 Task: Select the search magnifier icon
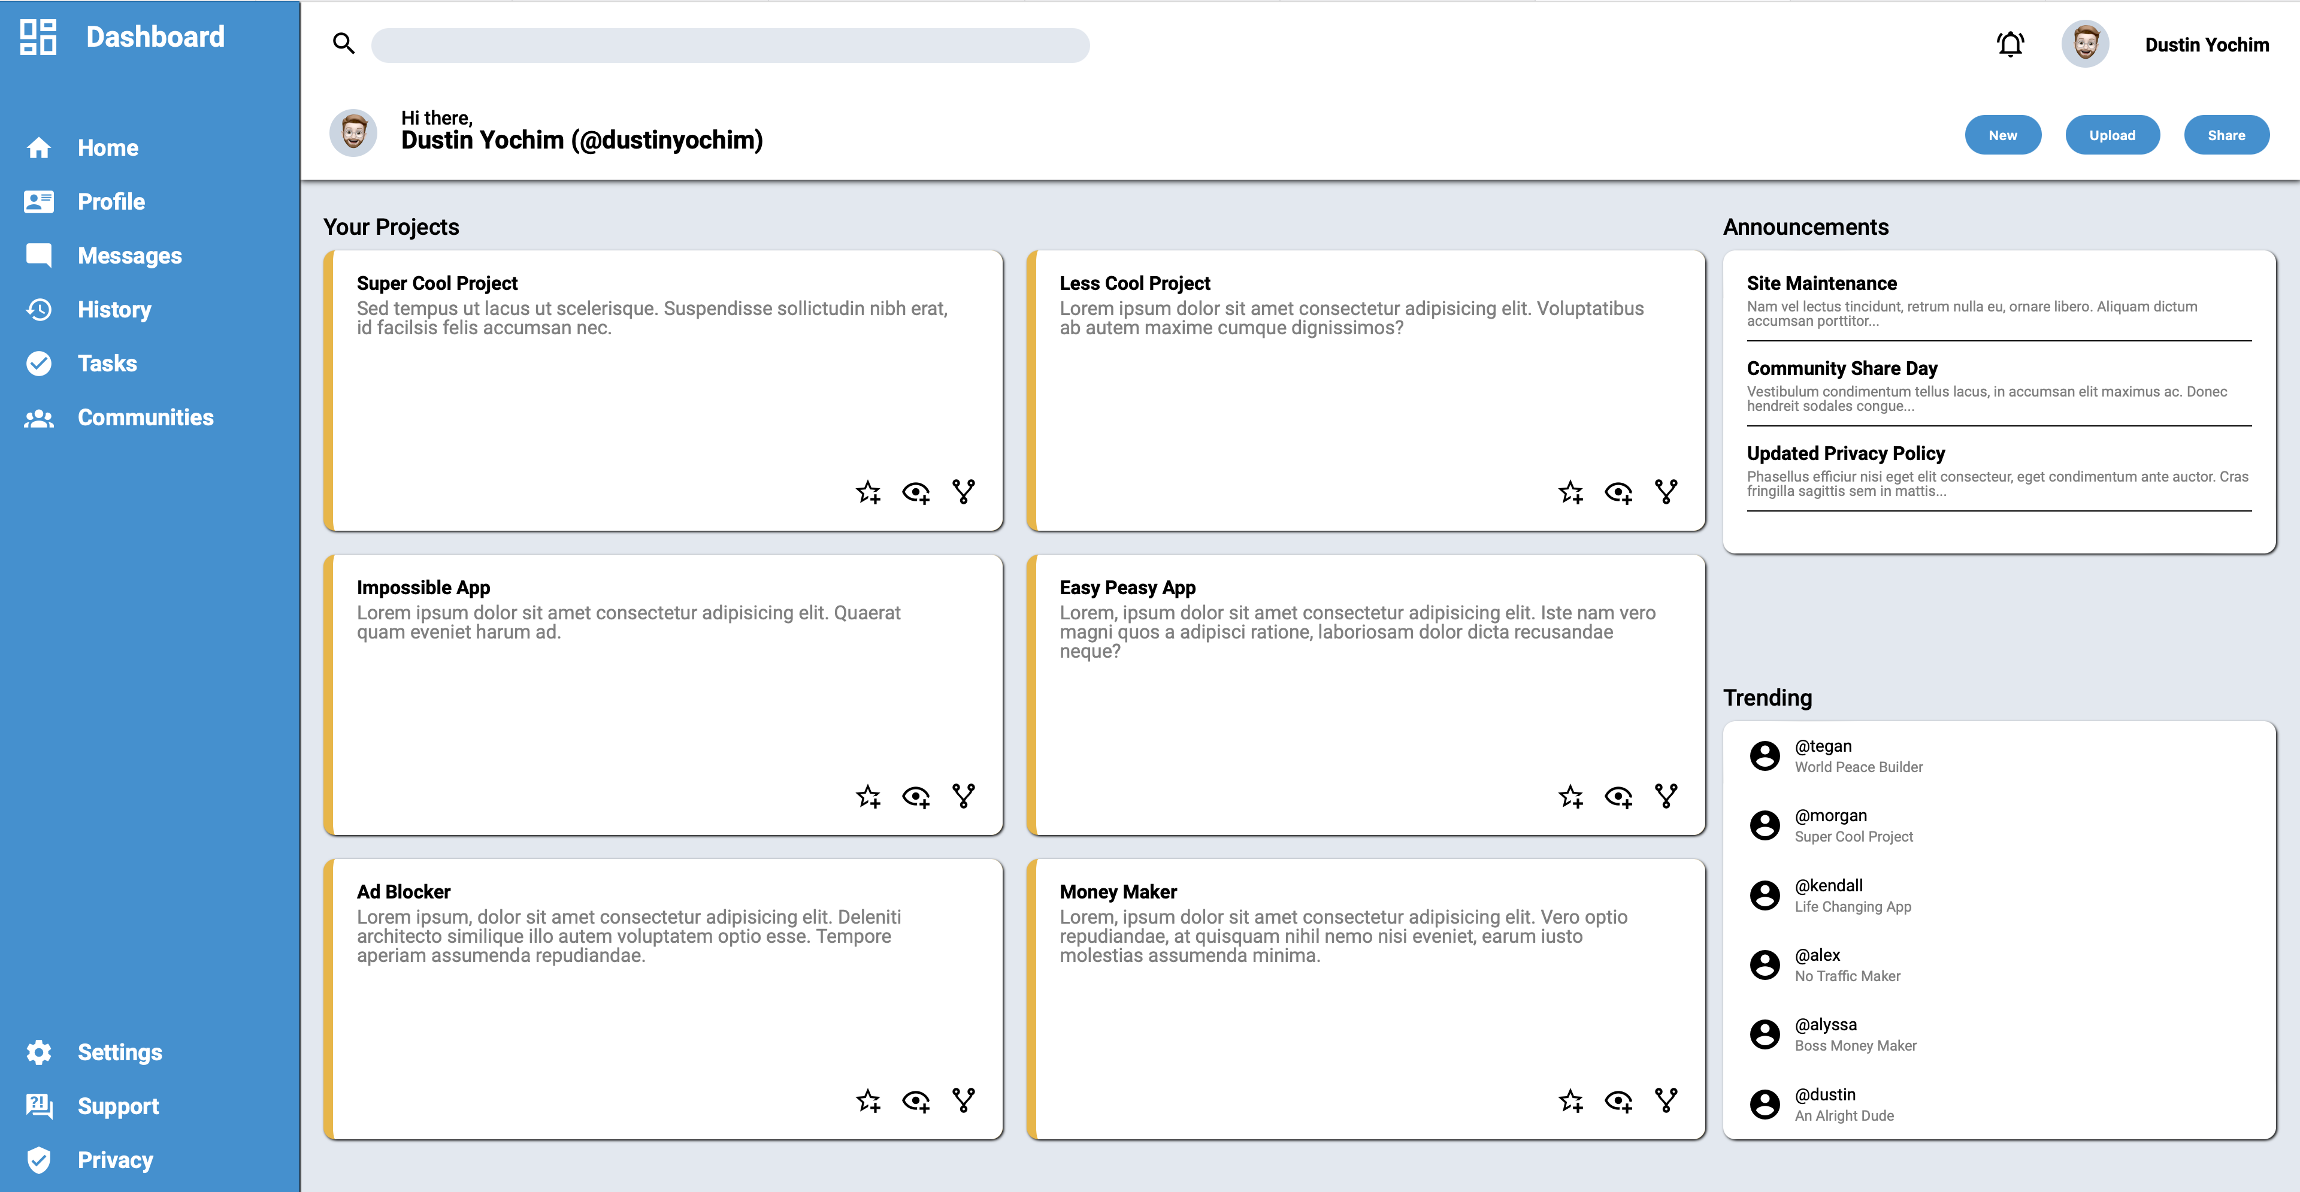point(344,43)
